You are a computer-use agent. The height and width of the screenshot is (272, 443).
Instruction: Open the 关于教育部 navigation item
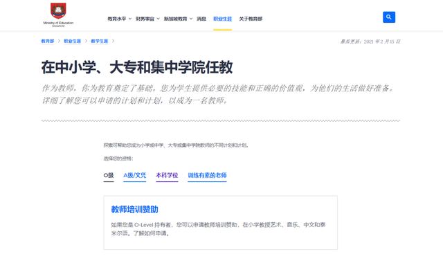(x=251, y=19)
